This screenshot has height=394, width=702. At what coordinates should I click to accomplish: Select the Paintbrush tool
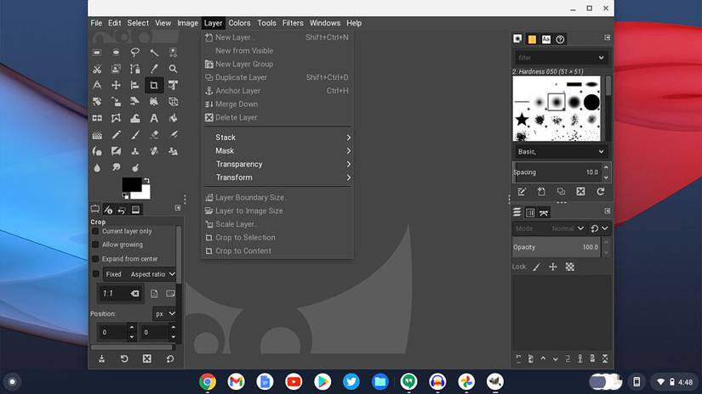pos(134,134)
